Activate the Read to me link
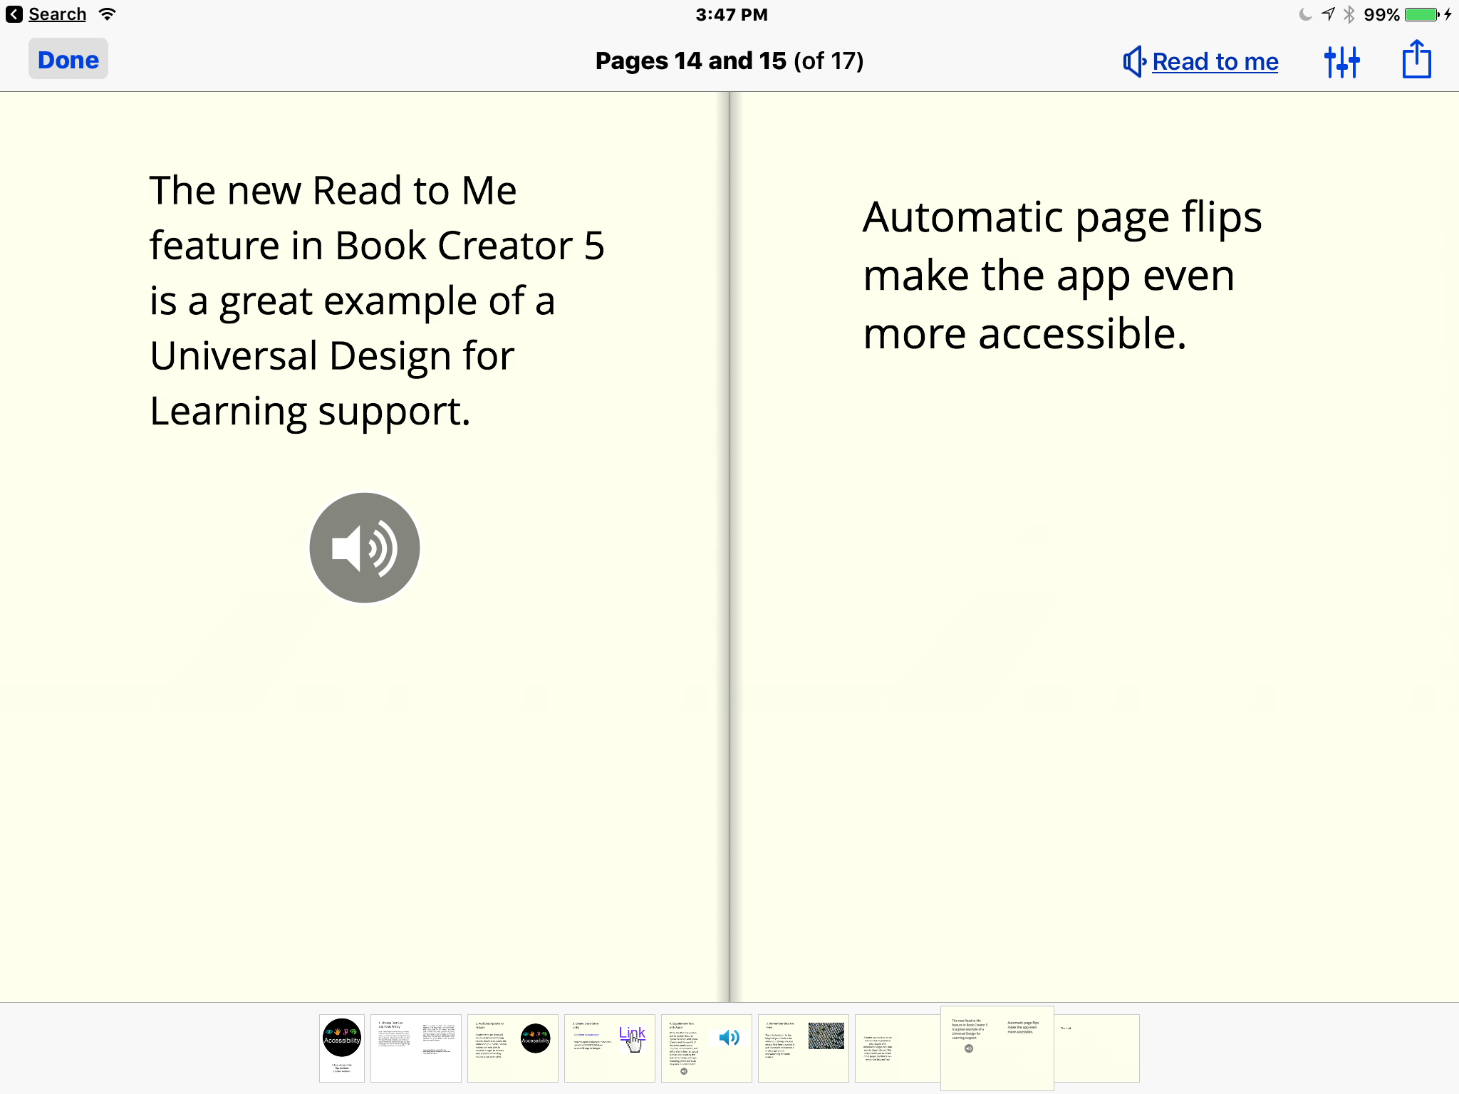The image size is (1459, 1094). [x=1215, y=61]
